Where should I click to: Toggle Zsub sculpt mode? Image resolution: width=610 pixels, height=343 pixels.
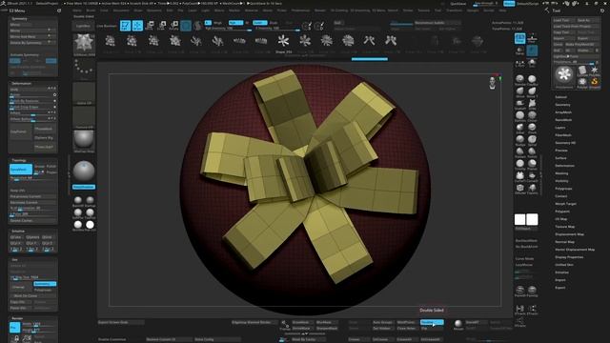coord(274,23)
